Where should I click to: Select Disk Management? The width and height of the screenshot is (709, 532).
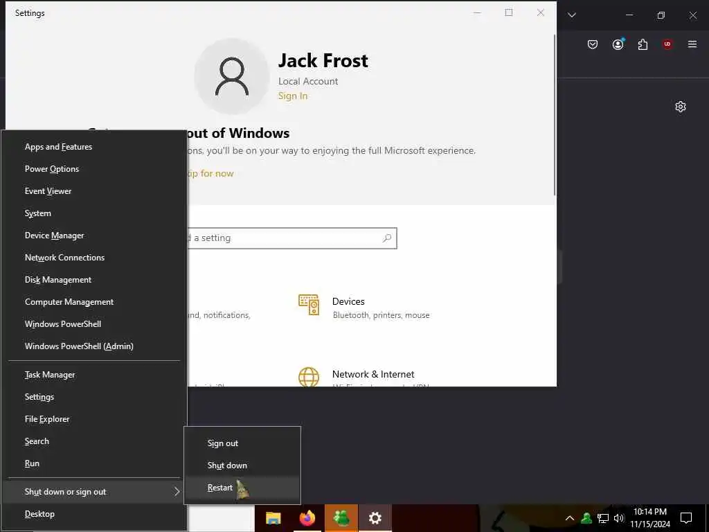pos(94,280)
